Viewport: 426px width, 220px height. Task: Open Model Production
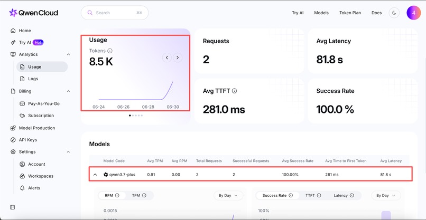pyautogui.click(x=36, y=128)
